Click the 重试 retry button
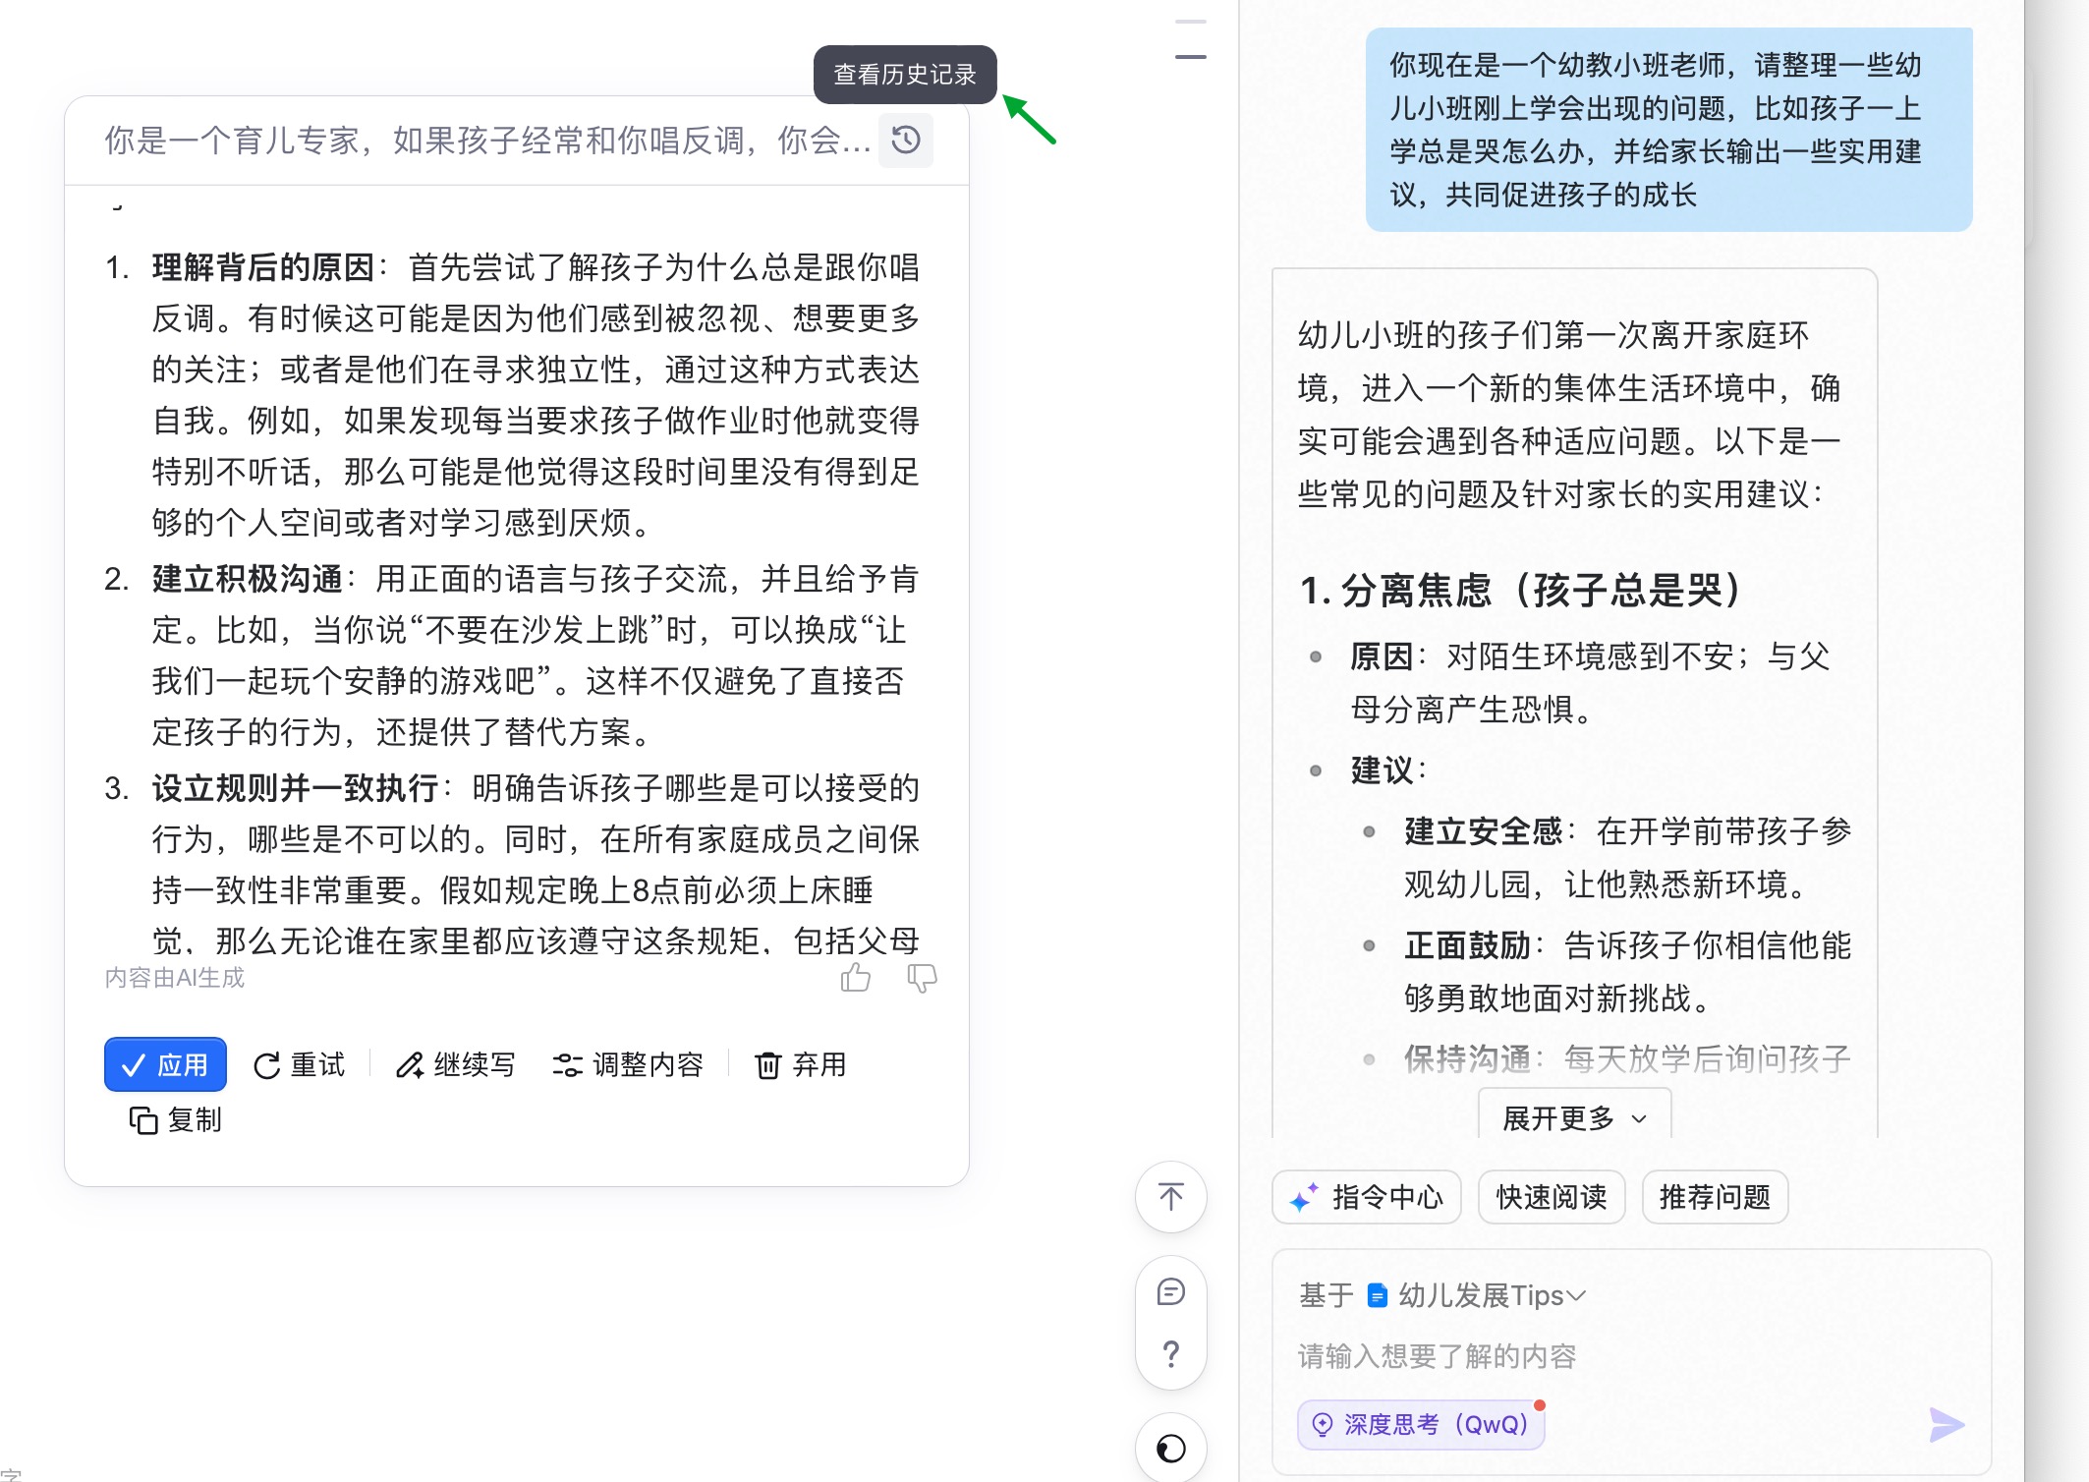Screen dimensions: 2089x1482 pyautogui.click(x=300, y=1064)
